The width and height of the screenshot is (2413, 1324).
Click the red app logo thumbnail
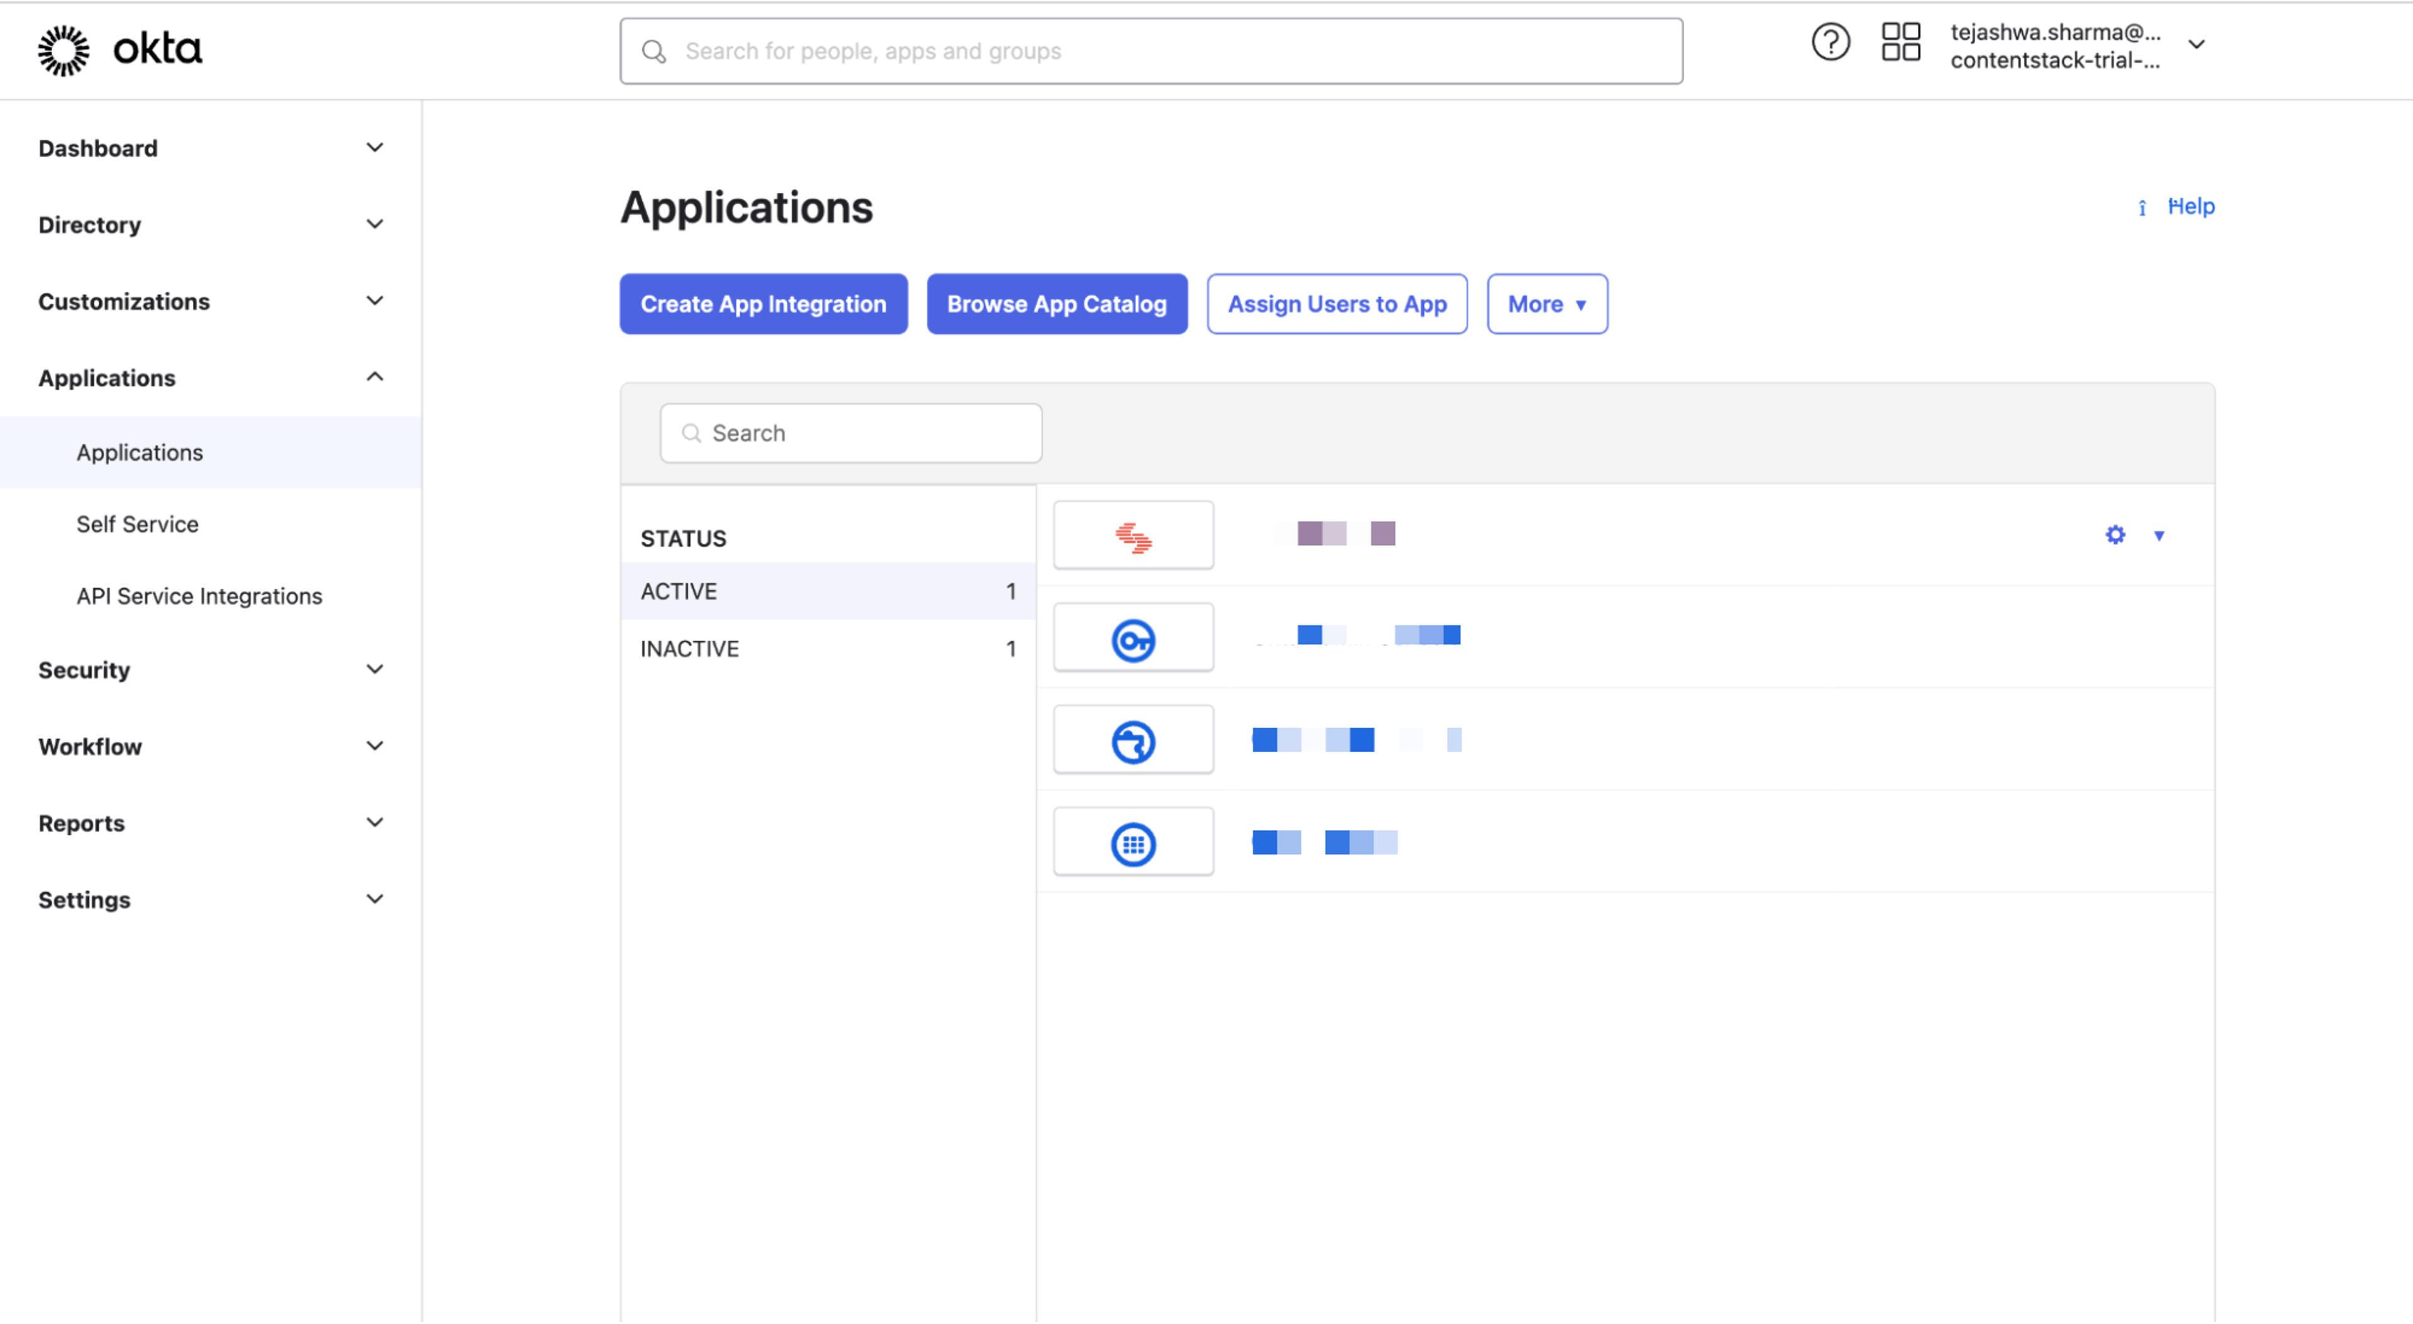(1132, 536)
